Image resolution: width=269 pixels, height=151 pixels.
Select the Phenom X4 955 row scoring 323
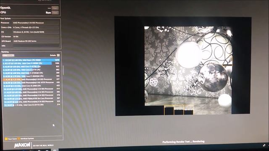(32, 102)
